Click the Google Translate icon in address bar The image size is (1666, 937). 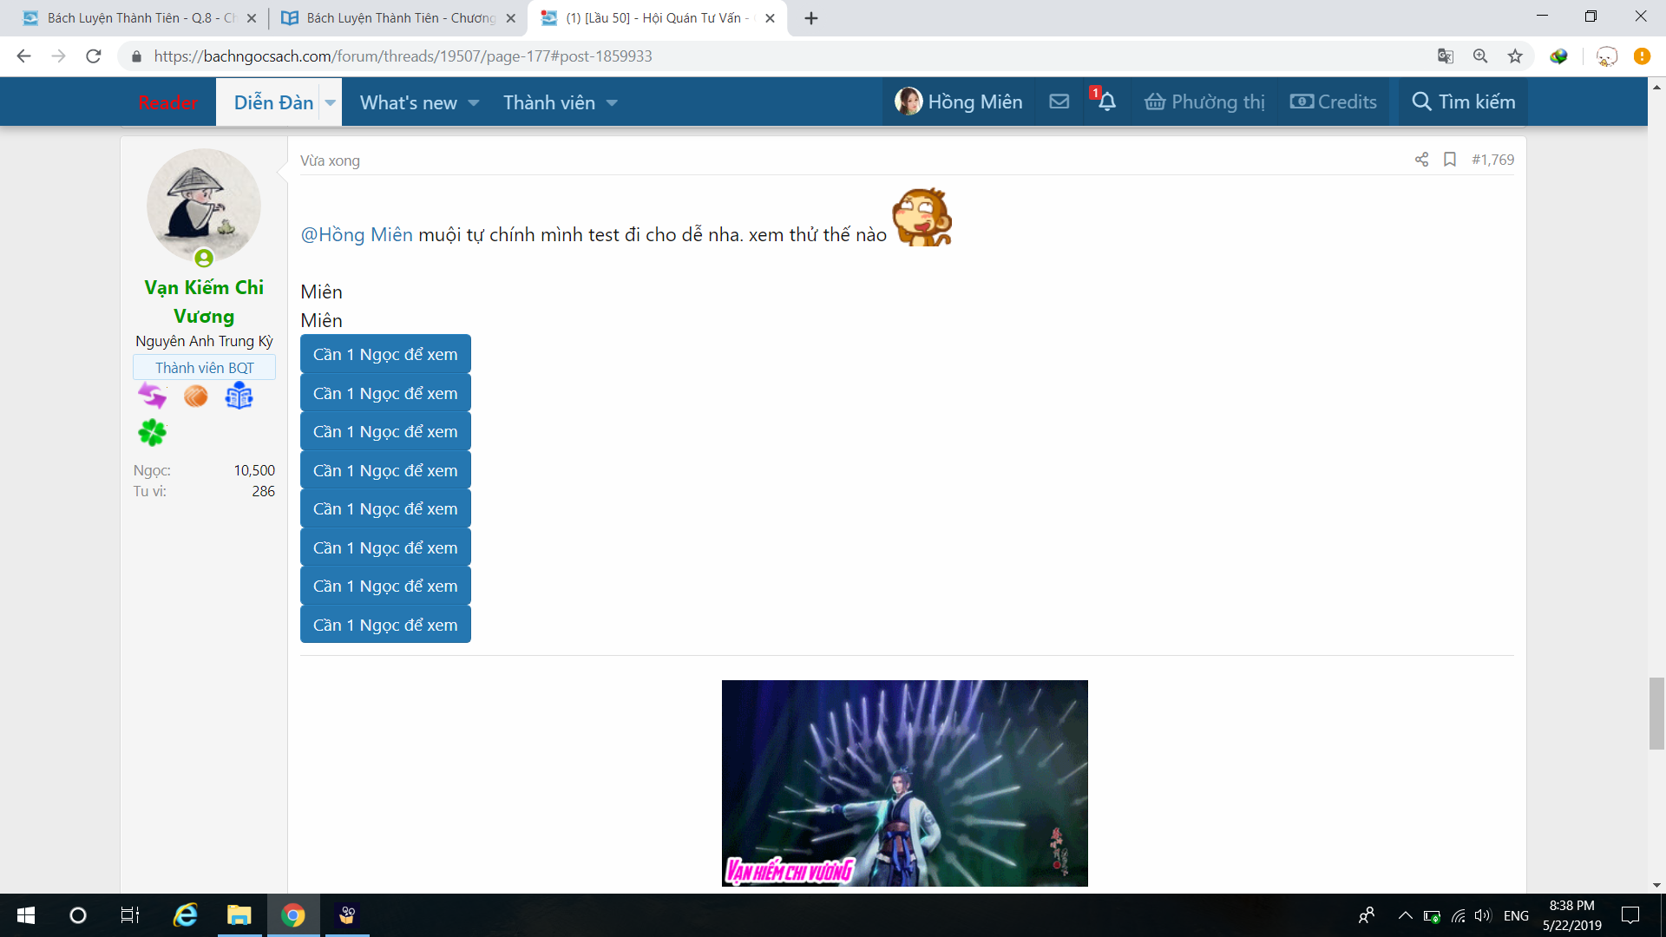pos(1445,56)
